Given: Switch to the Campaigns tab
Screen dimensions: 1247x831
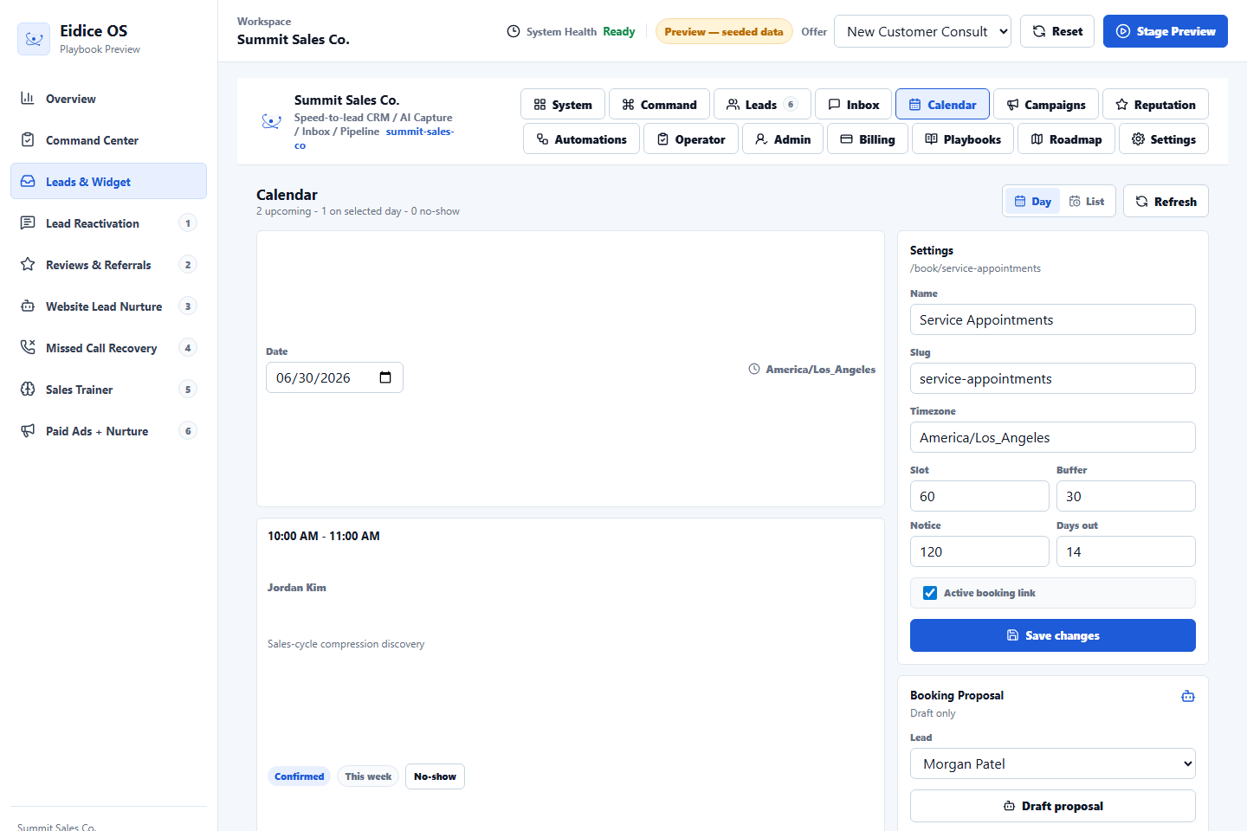Looking at the screenshot, I should (x=1046, y=105).
